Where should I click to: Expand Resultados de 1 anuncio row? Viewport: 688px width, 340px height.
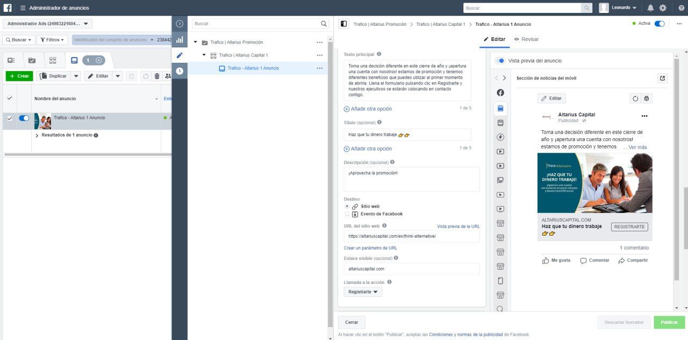click(37, 136)
